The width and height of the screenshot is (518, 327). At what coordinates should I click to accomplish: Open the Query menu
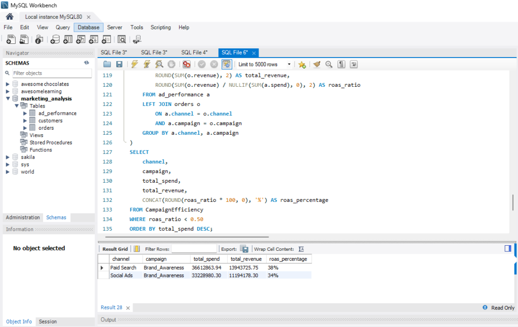(62, 27)
